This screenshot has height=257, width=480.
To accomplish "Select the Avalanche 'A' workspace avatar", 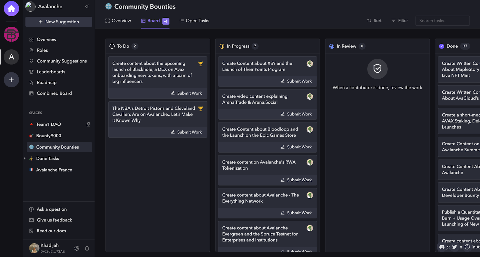I will [x=11, y=57].
